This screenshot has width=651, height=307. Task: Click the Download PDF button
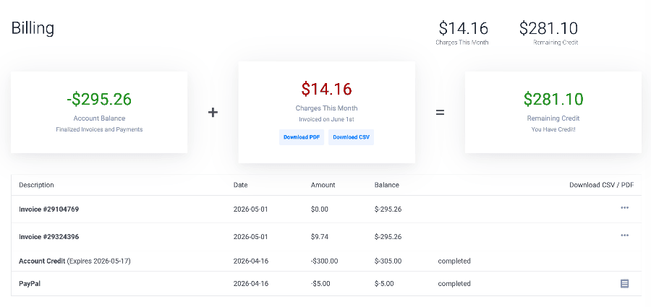click(302, 137)
